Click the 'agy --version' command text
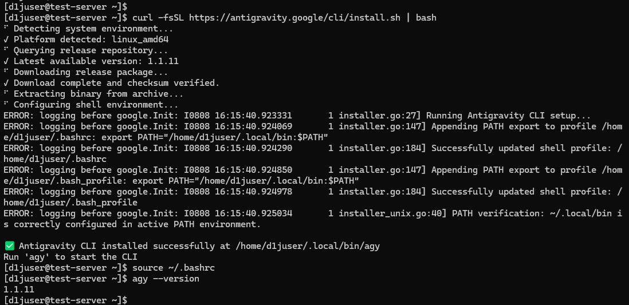This screenshot has width=629, height=305. (x=166, y=278)
